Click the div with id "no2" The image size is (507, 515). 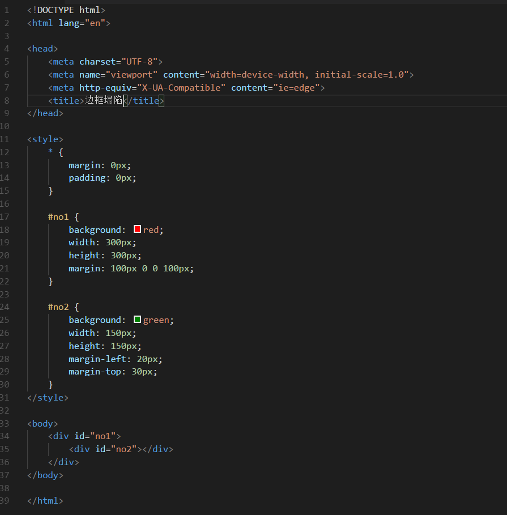121,449
